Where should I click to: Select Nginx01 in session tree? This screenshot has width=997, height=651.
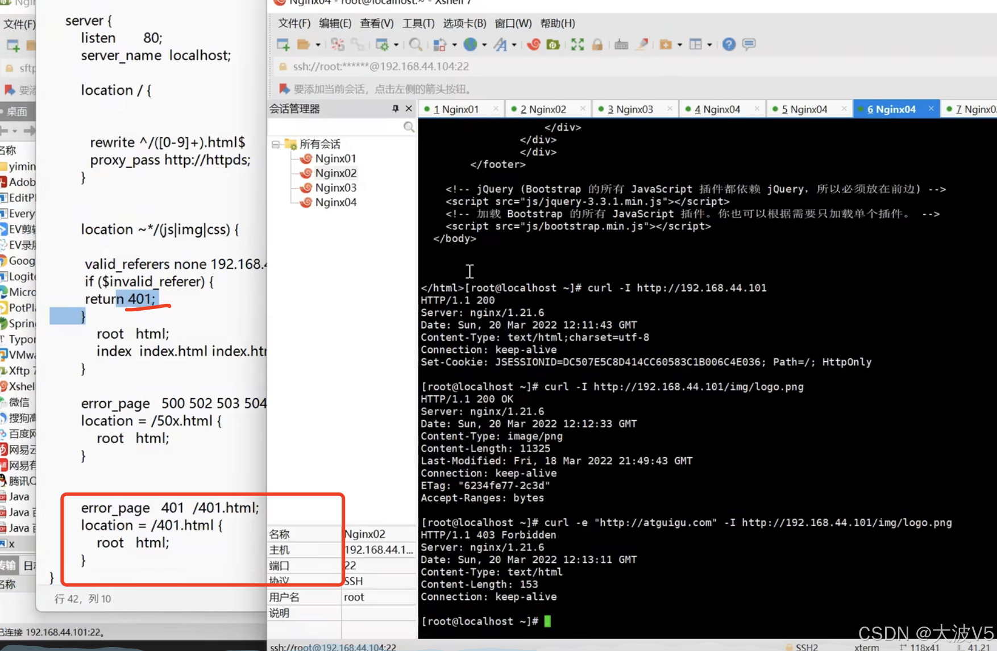coord(335,158)
